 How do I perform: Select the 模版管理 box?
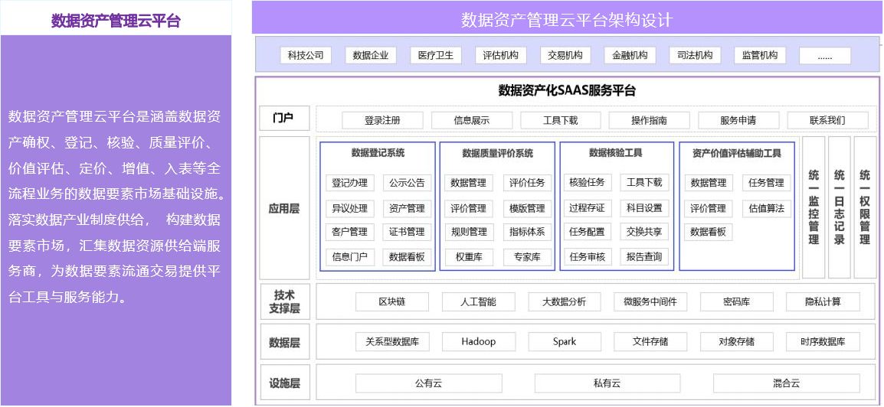pos(527,208)
